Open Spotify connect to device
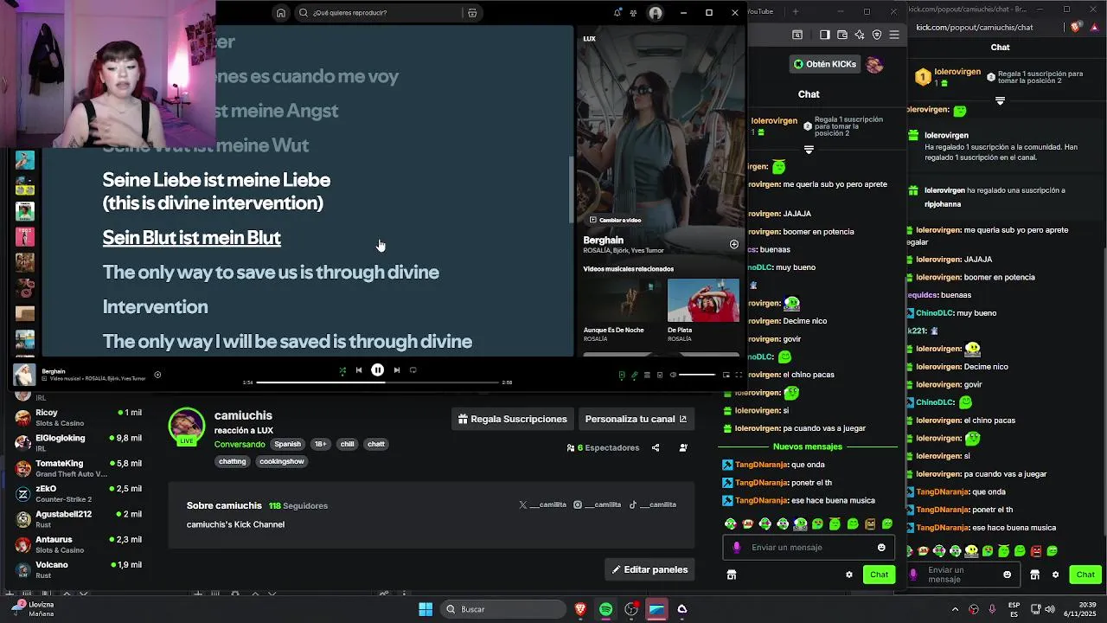Viewport: 1107px width, 623px height. pyautogui.click(x=660, y=375)
